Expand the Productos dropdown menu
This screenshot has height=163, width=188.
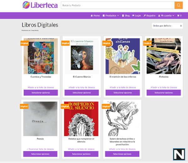click(111, 16)
